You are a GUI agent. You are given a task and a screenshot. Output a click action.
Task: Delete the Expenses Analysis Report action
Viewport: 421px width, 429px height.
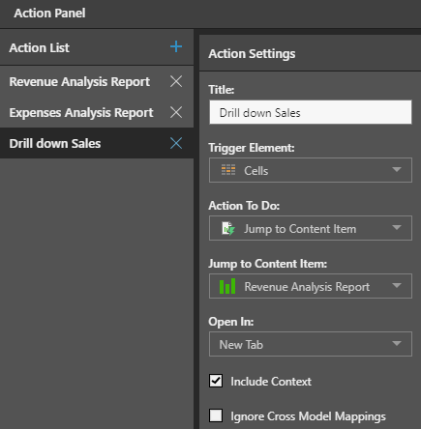point(176,112)
